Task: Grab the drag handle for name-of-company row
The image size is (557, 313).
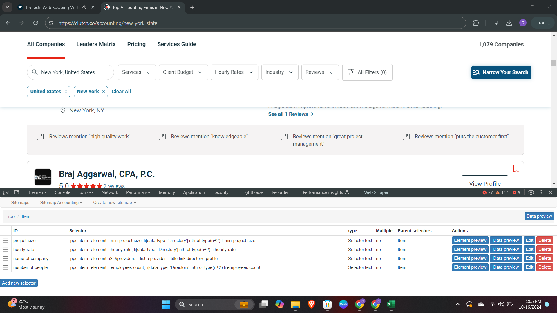Action: tap(6, 259)
